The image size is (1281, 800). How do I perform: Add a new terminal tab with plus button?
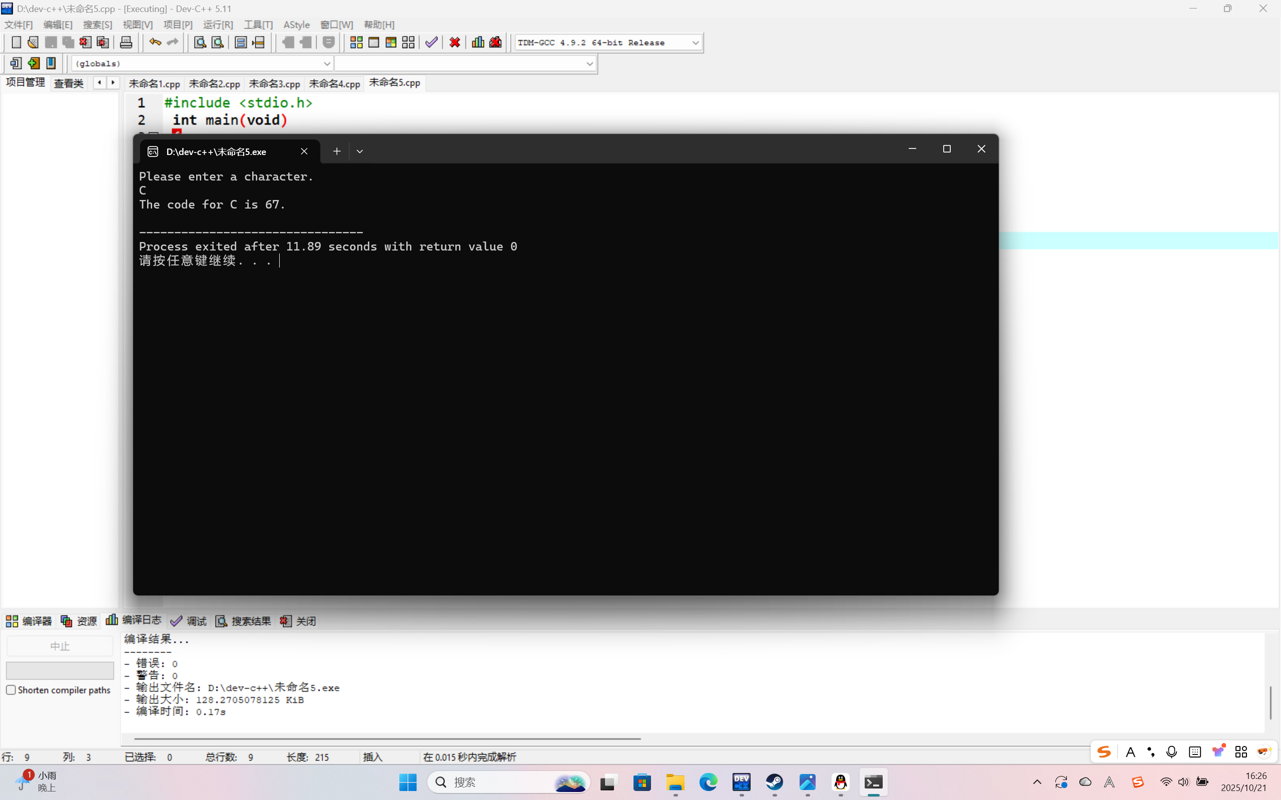(337, 151)
